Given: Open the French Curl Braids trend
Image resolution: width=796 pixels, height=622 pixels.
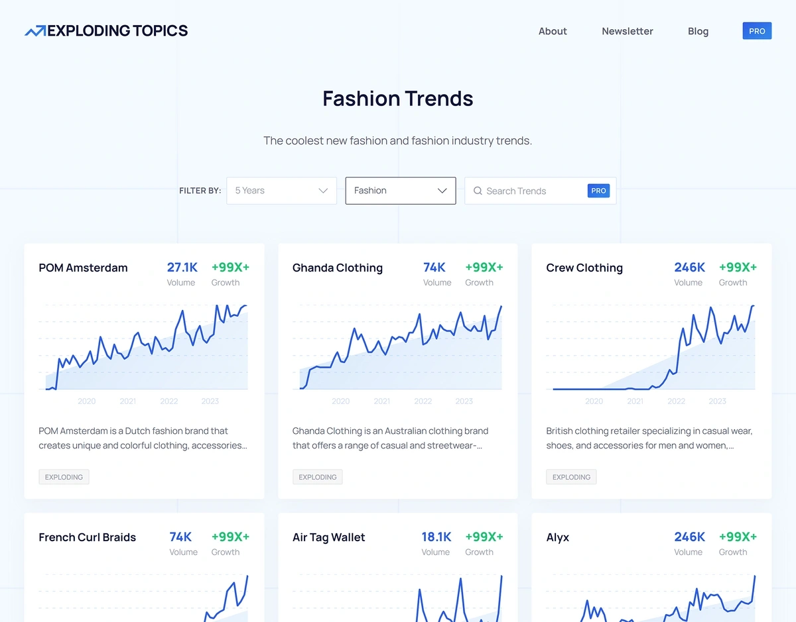Looking at the screenshot, I should [87, 537].
